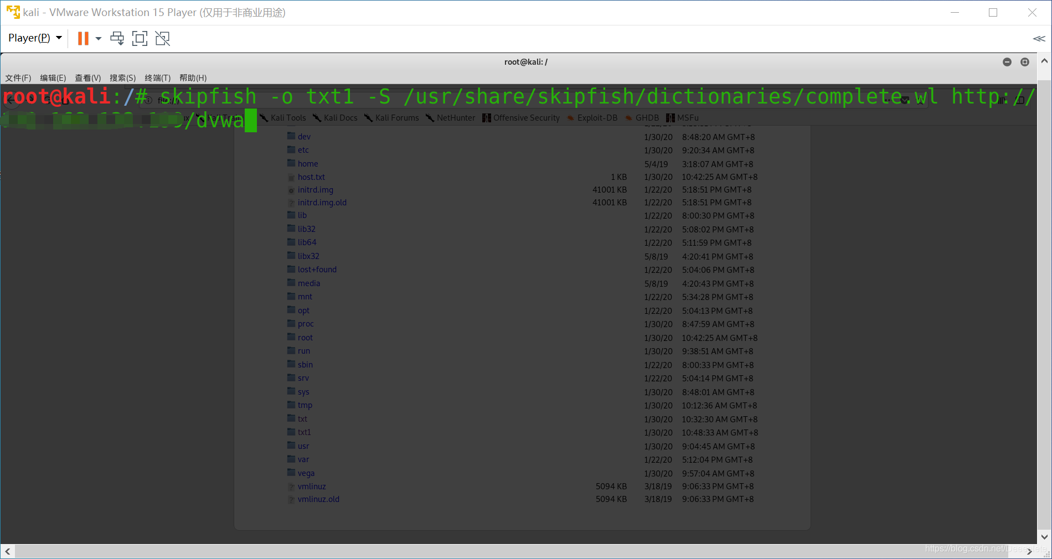Open the etc directory link
This screenshot has width=1052, height=559.
click(303, 150)
